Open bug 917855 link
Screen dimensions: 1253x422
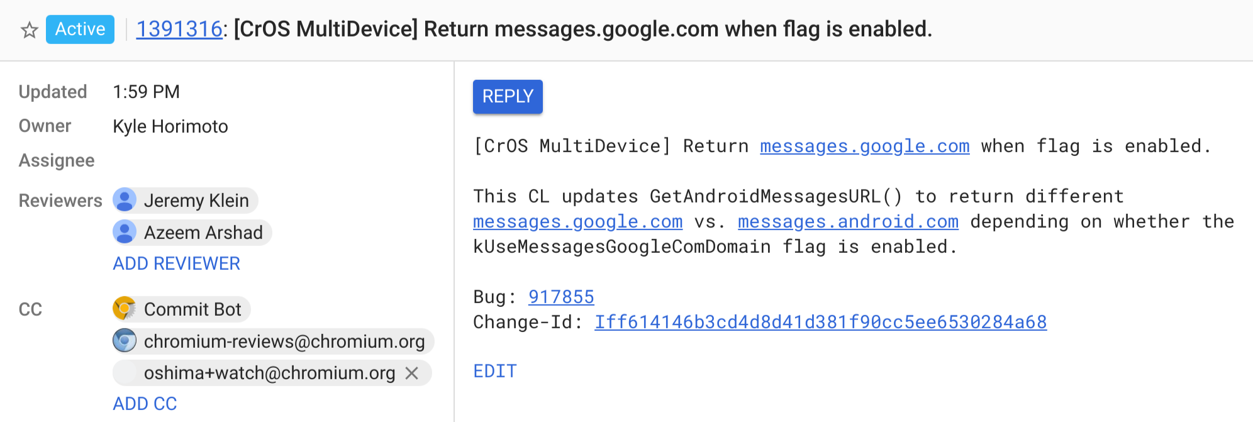coord(561,297)
